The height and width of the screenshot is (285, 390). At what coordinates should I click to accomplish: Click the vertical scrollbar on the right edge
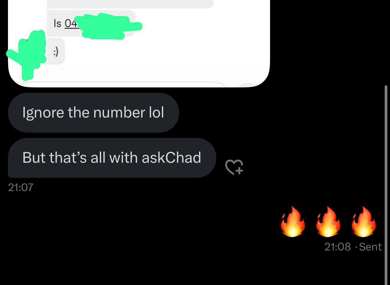pos(386,185)
